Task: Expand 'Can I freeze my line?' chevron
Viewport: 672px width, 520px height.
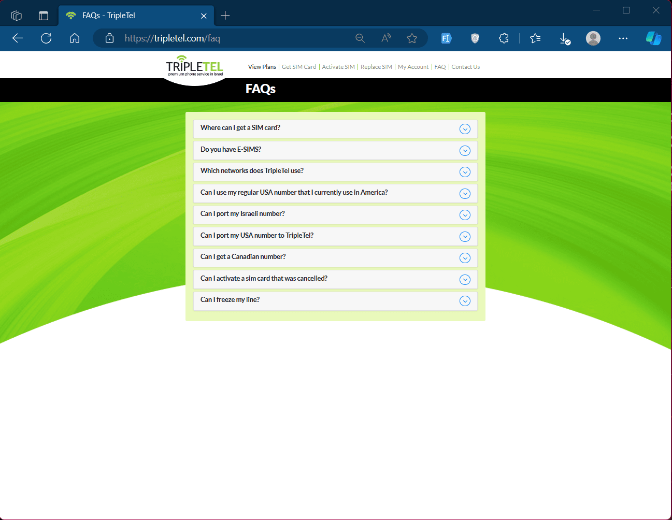Action: 465,301
